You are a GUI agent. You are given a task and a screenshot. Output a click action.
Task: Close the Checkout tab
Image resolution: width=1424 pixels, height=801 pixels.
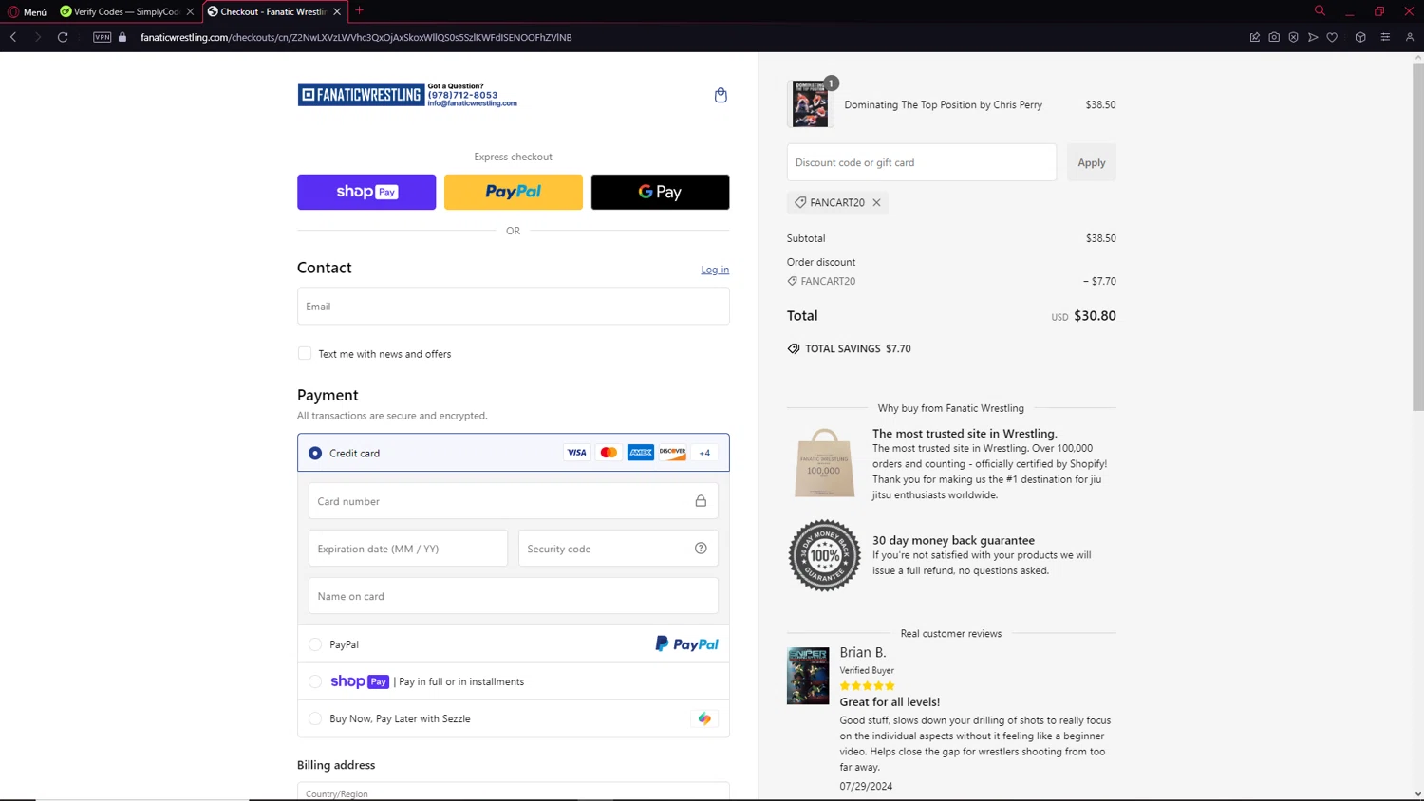337,11
